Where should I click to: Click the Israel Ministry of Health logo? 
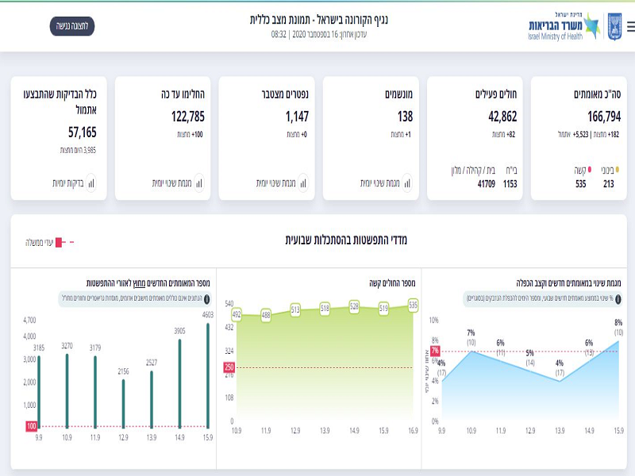(565, 26)
